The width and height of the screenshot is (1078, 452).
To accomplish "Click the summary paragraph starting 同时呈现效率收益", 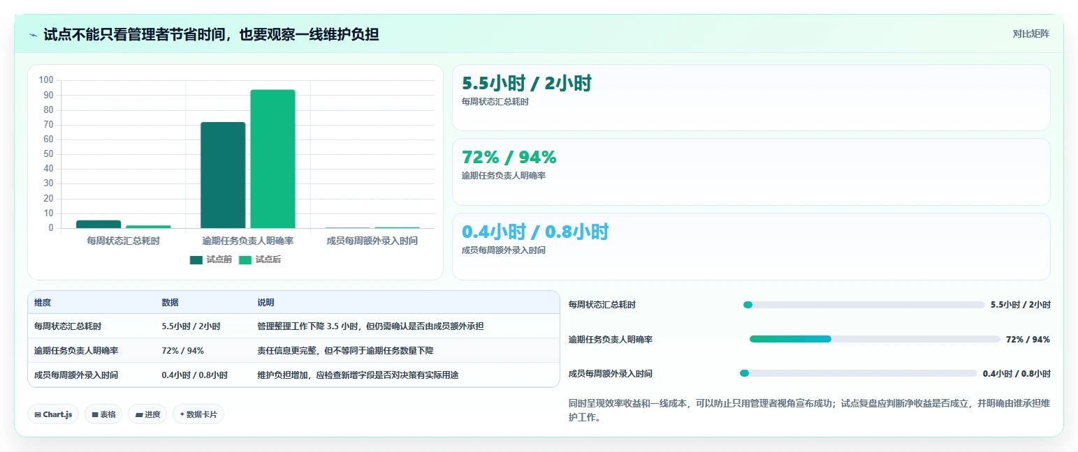I will click(809, 411).
